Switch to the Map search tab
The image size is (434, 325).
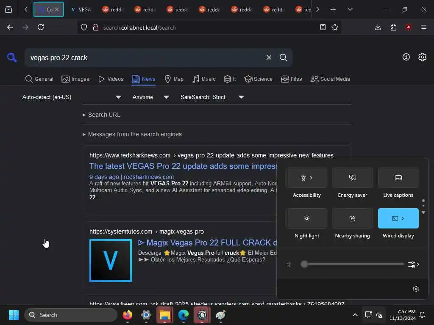[x=174, y=79]
